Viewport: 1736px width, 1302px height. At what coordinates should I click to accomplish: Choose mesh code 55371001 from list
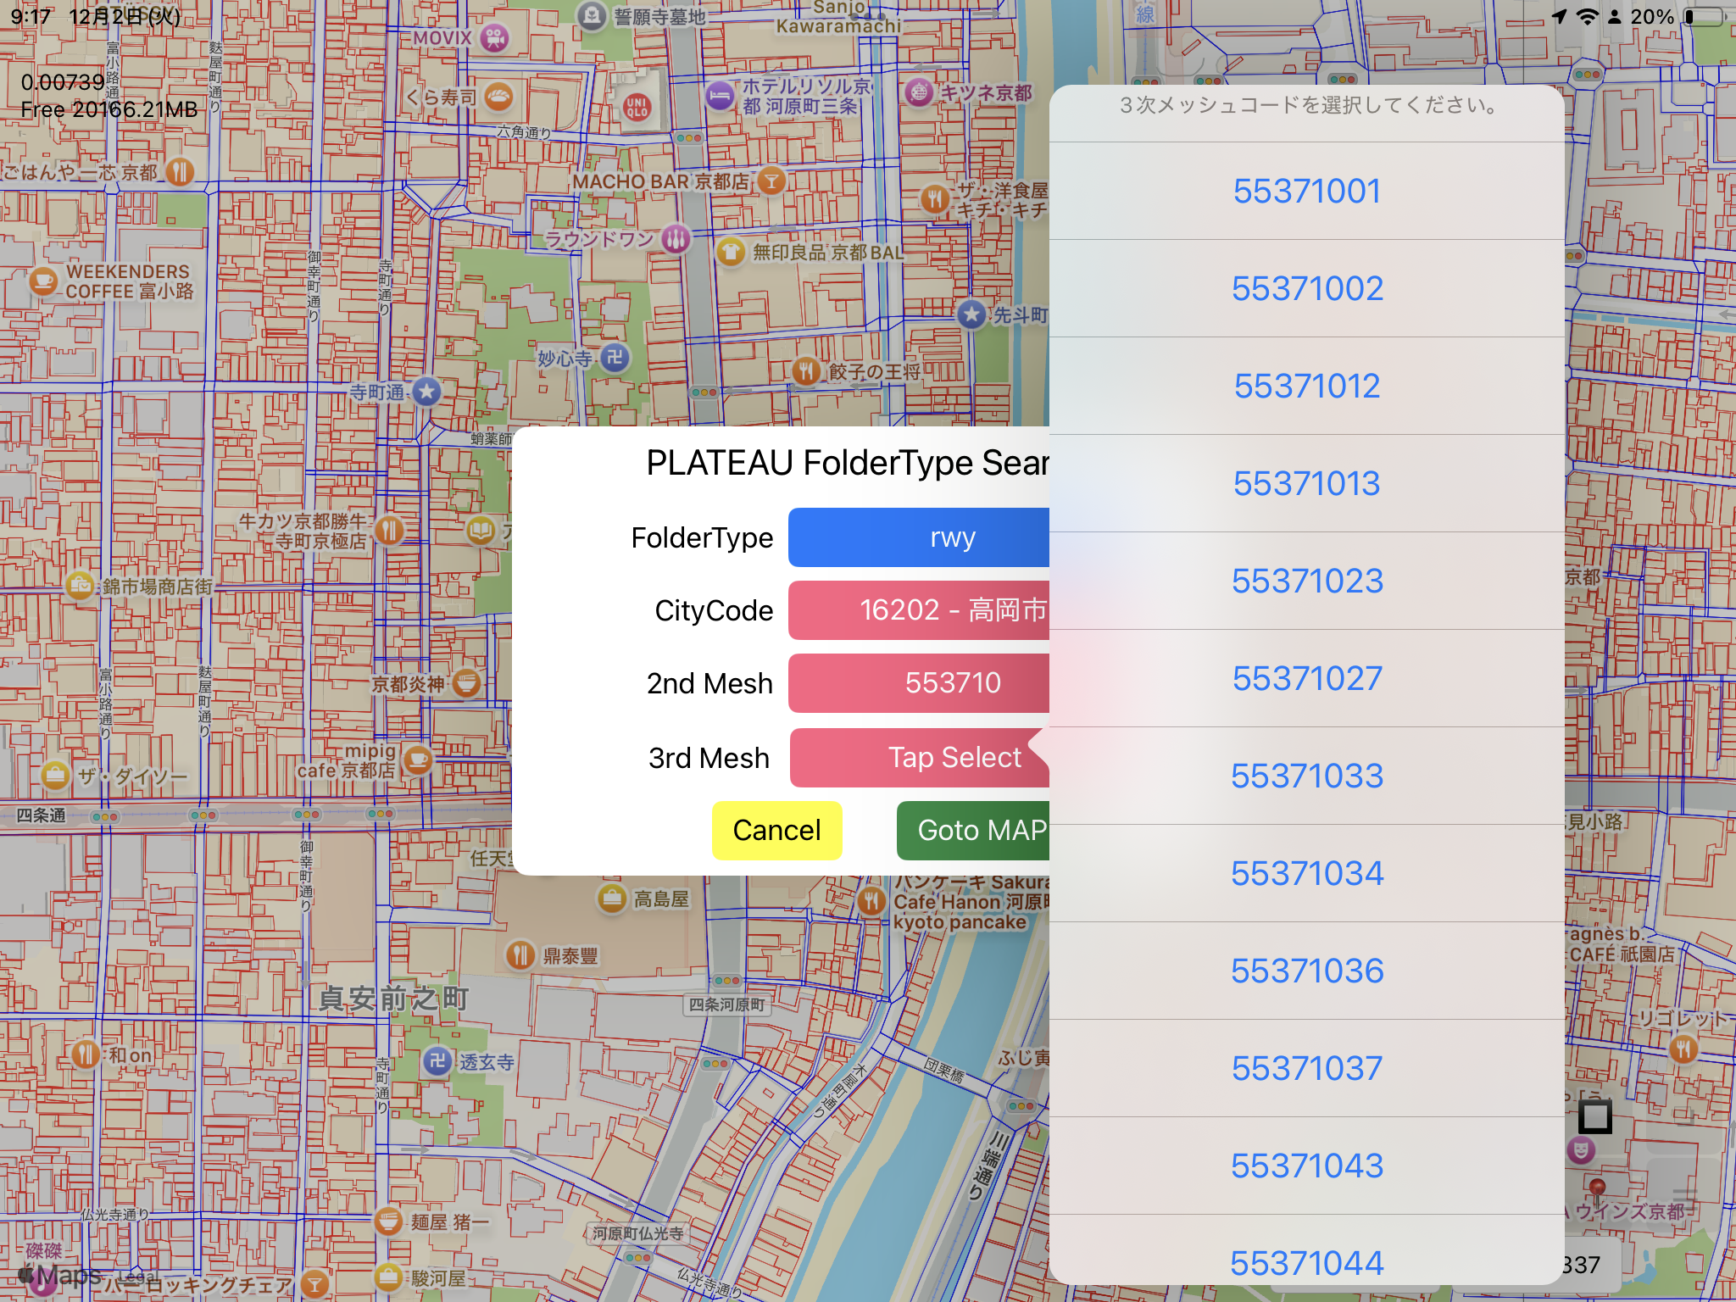point(1306,192)
